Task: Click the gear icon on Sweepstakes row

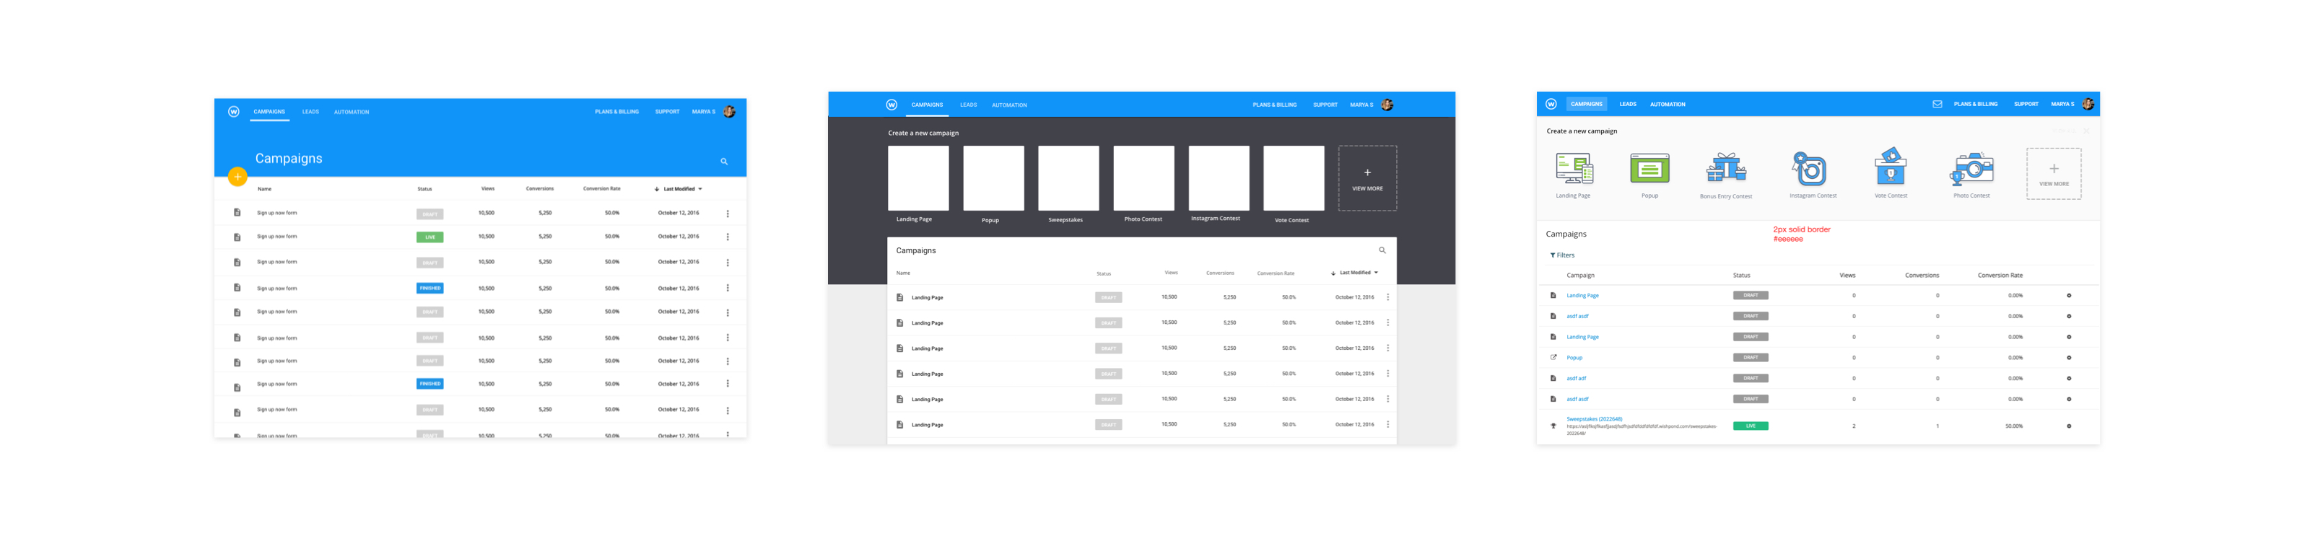Action: (2069, 426)
